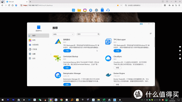
Task: Open the yellow File Manager folder icon
Action: click(x=79, y=10)
